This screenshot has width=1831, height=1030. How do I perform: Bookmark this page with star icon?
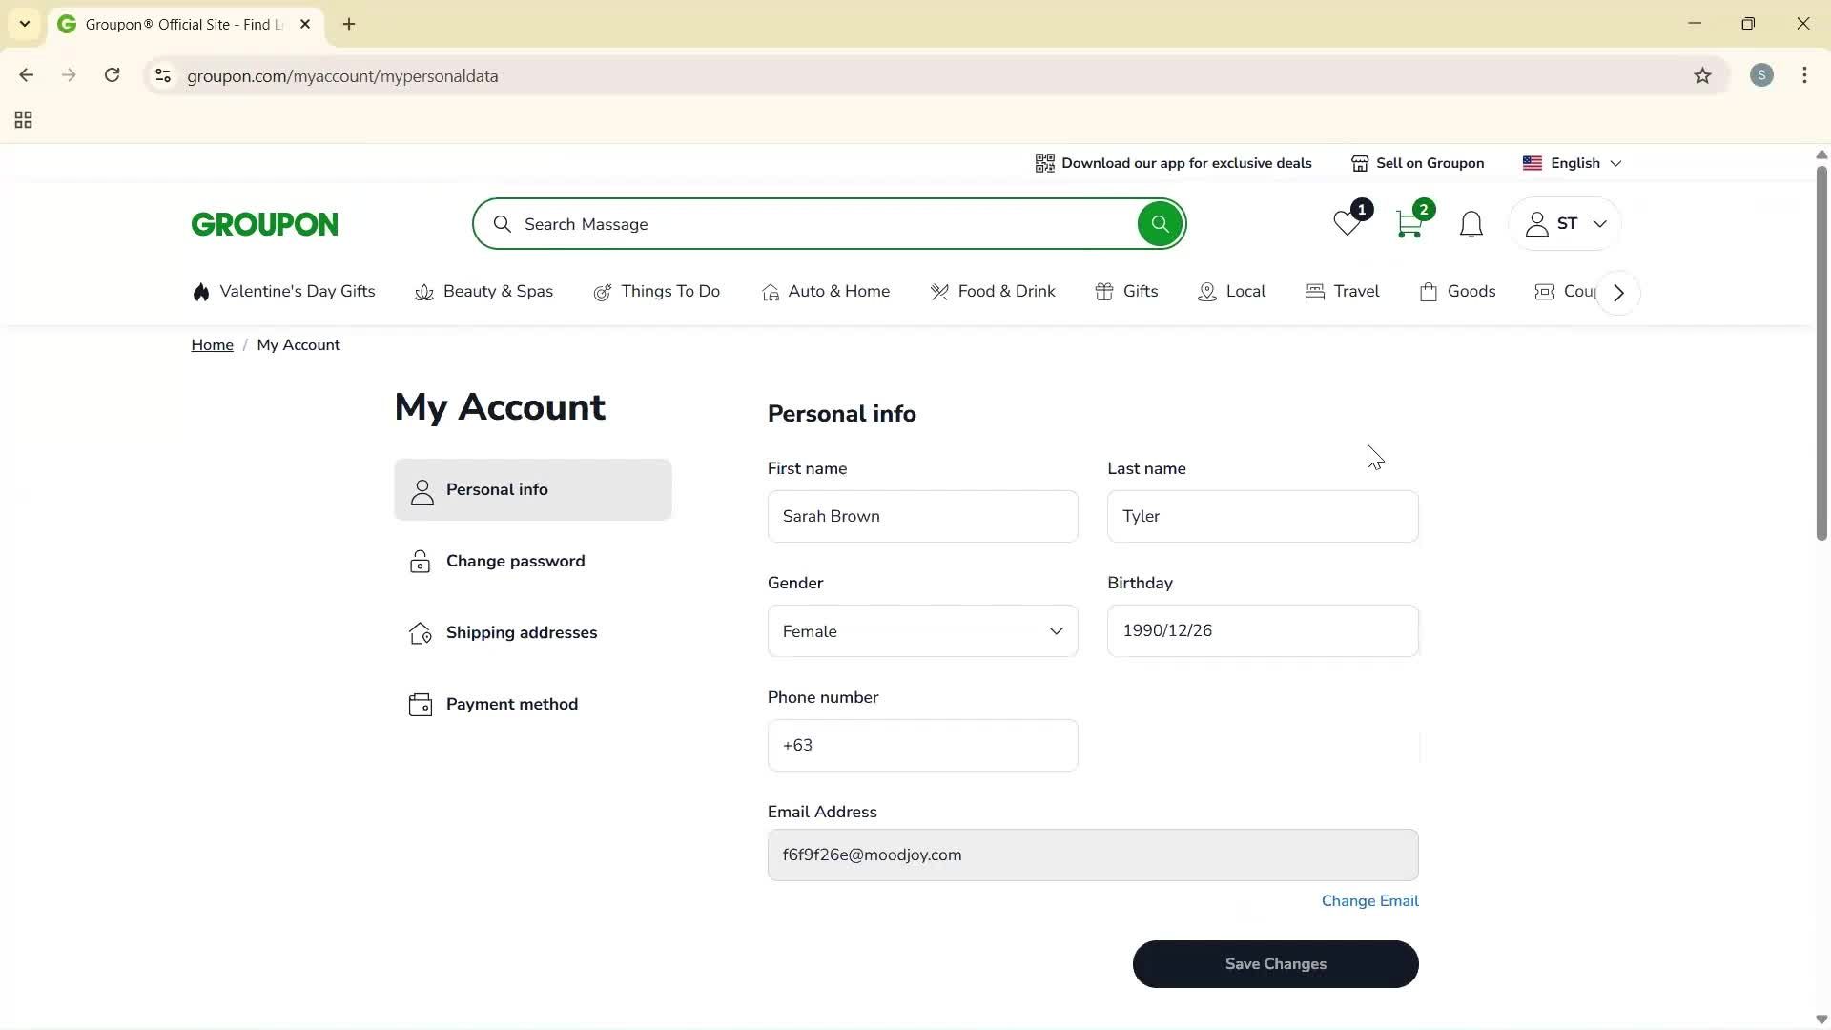click(1702, 76)
